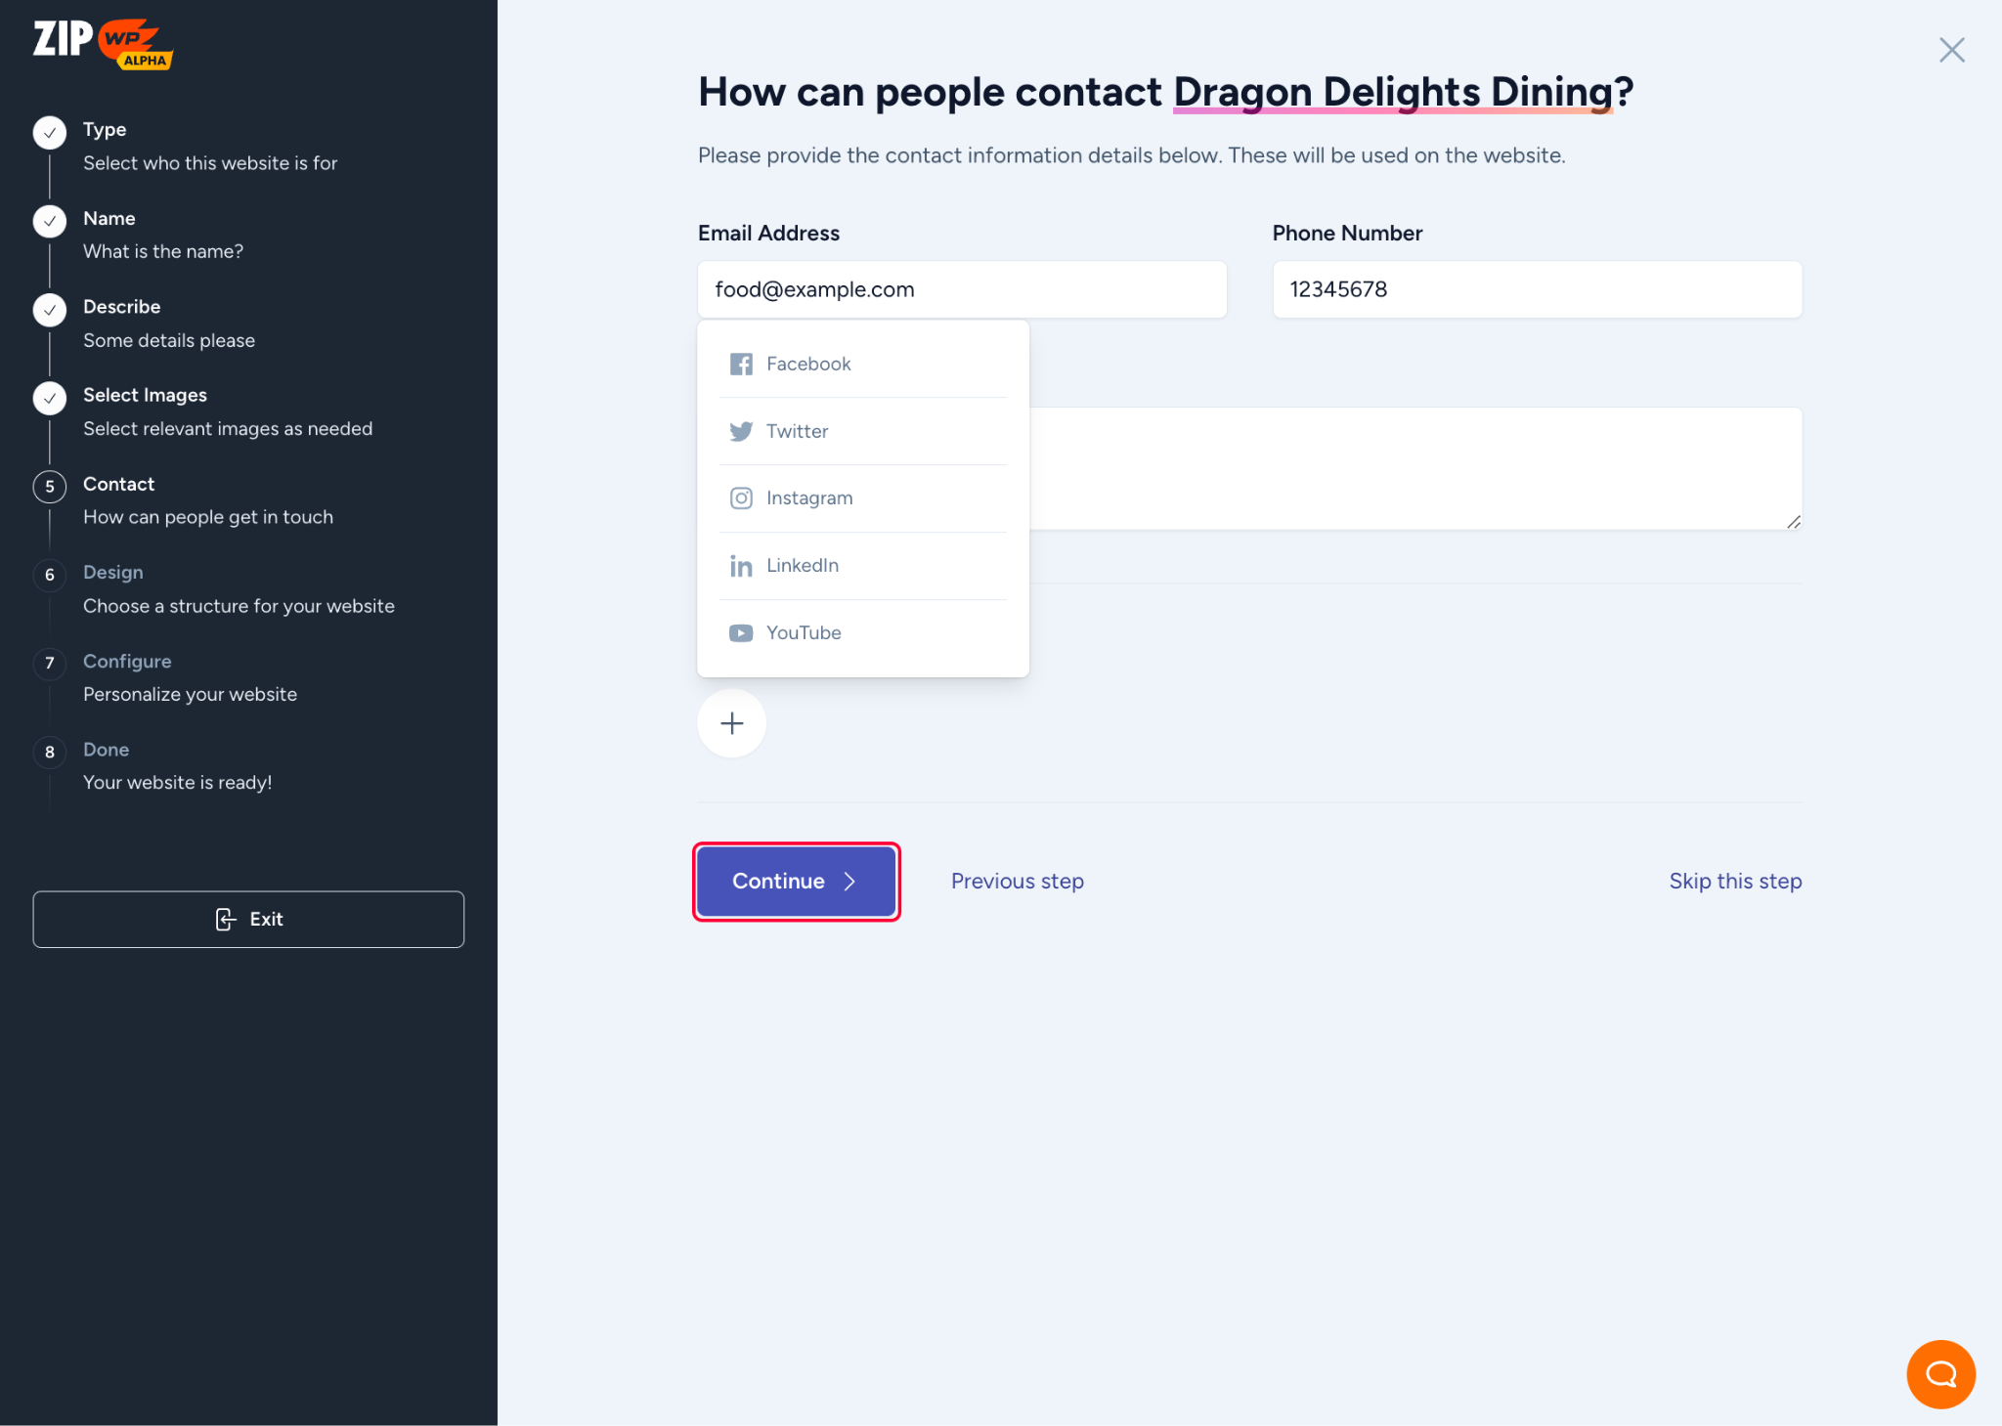Click the ZipWP Alpha logo
This screenshot has width=2002, height=1426.
[103, 44]
